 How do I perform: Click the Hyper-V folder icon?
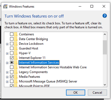15,53
